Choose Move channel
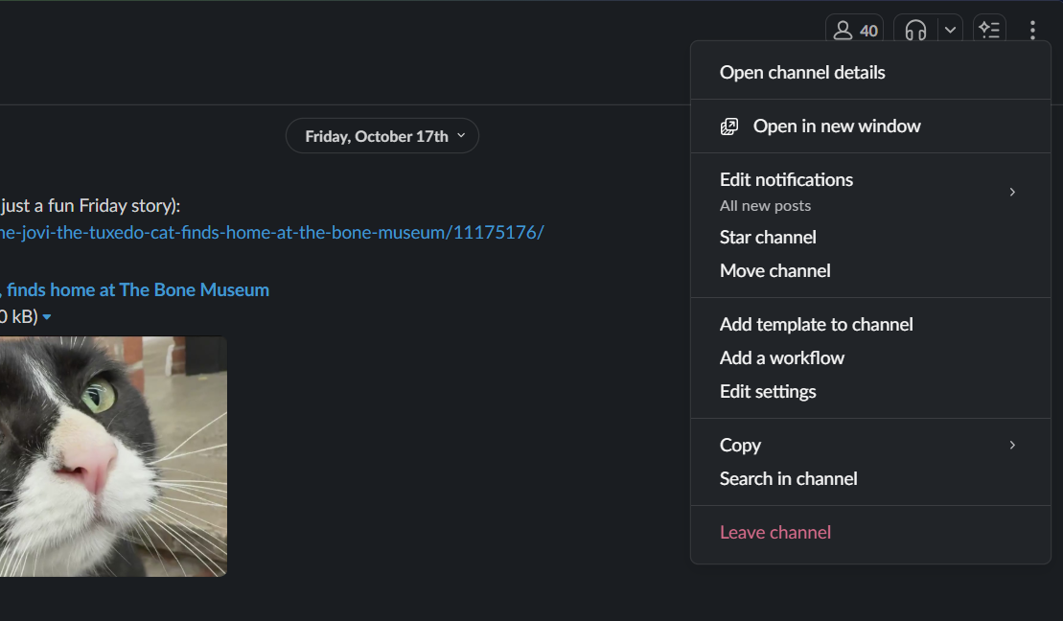 pyautogui.click(x=774, y=271)
